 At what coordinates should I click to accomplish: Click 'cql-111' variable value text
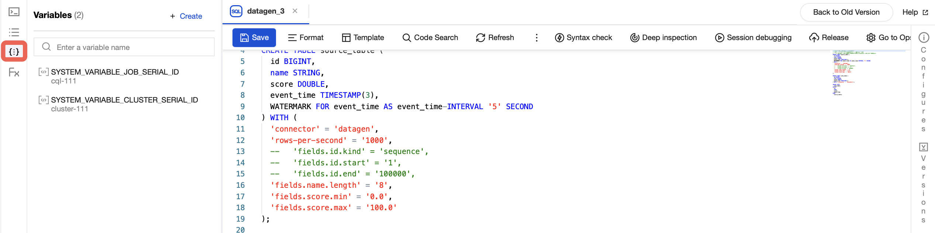tap(63, 81)
